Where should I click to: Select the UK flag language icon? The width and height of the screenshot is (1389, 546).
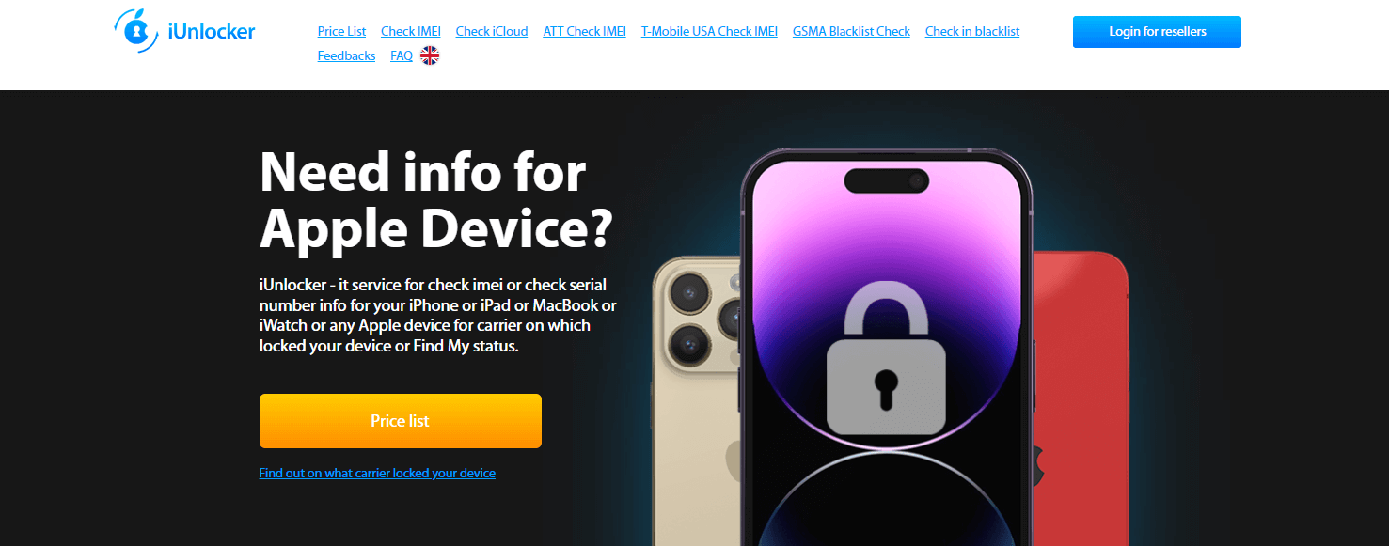pos(430,55)
